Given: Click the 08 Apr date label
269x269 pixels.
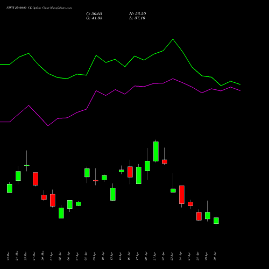Looking at the screenshot, I should coord(86,256).
